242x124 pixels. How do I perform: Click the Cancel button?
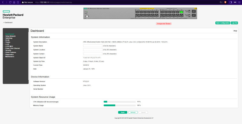click(143, 112)
